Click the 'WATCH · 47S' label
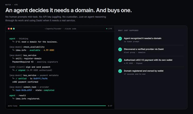The width and height of the screenshot is (193, 114). [11, 5]
